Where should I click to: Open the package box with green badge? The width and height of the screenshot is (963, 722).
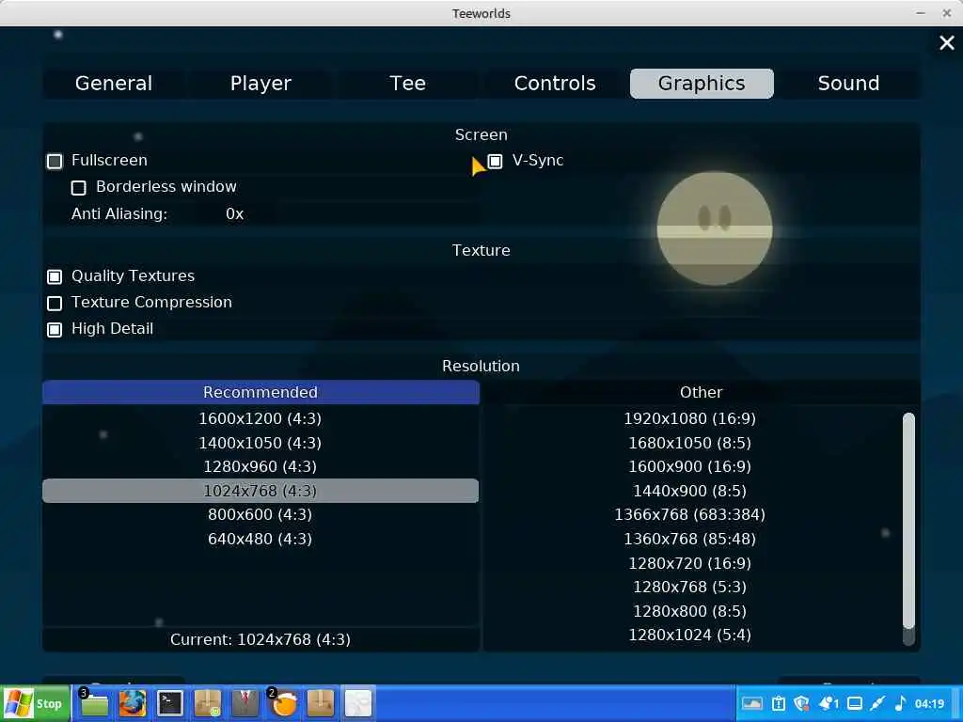coord(208,703)
